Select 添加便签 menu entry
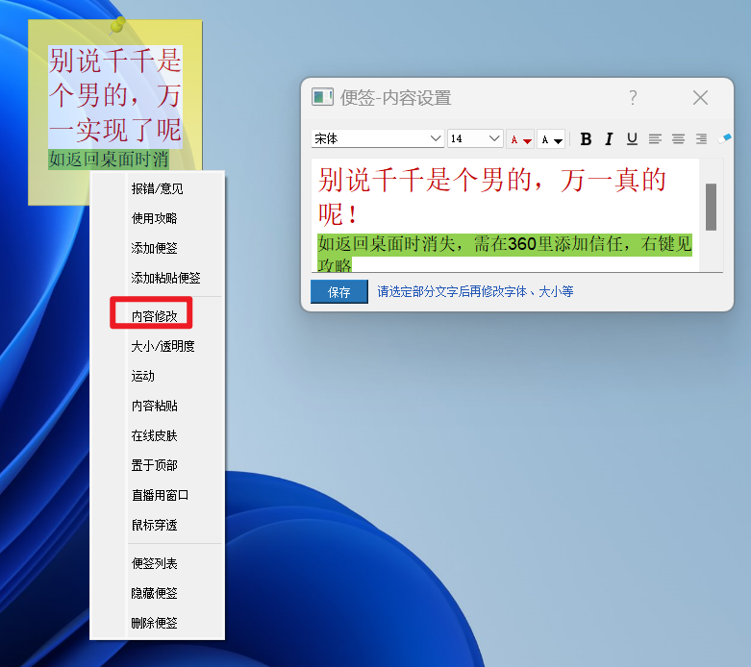Viewport: 751px width, 667px height. (154, 248)
